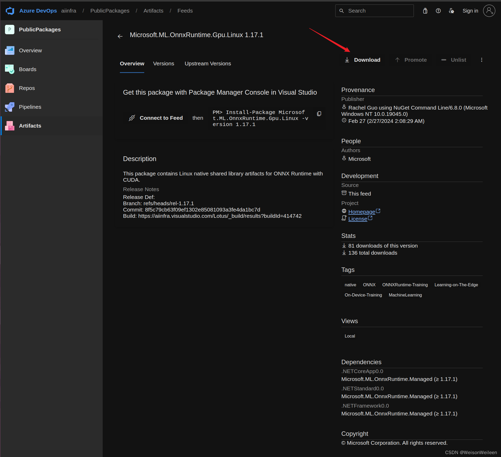The width and height of the screenshot is (501, 457).
Task: Switch to the Overview tab
Action: 132,64
